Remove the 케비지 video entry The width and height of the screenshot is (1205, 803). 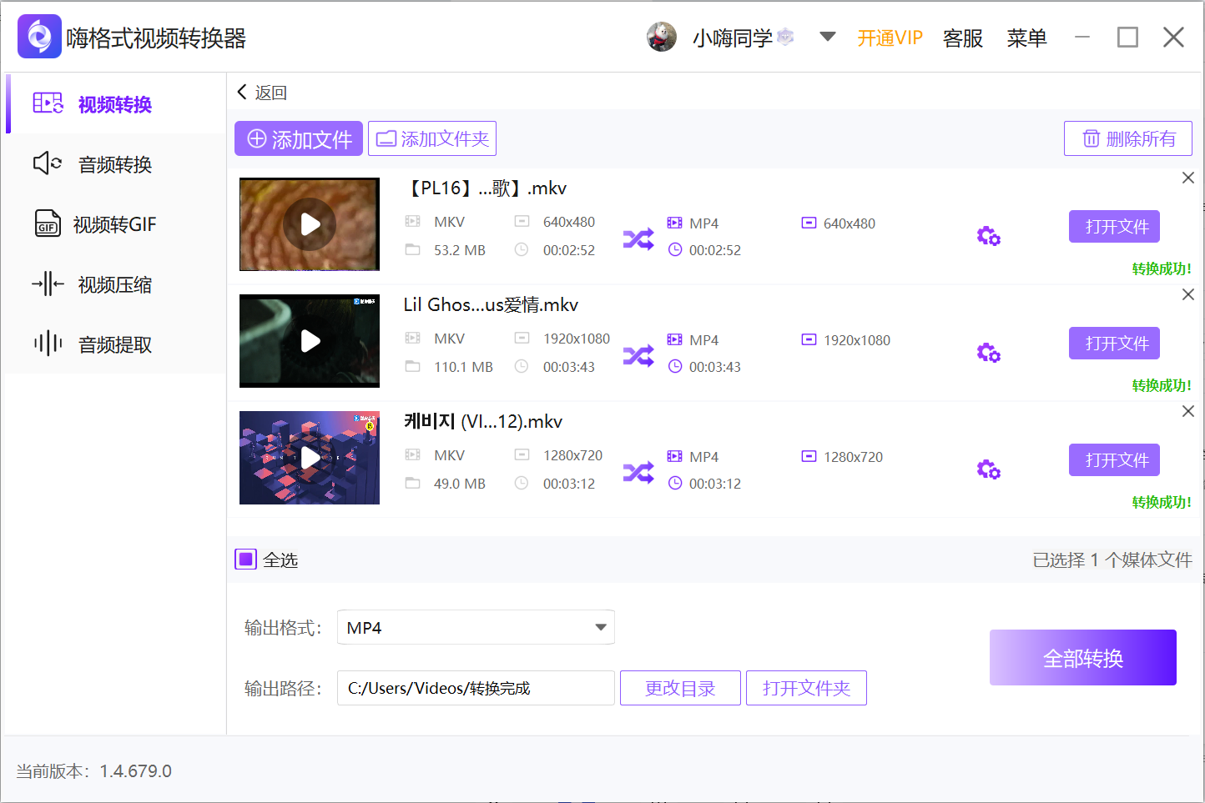click(1188, 410)
